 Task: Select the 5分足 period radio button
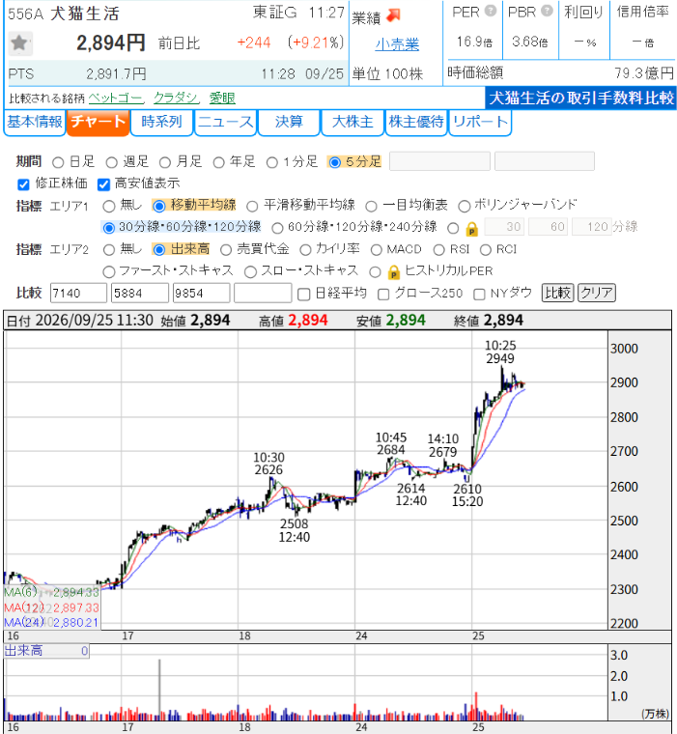coord(335,162)
